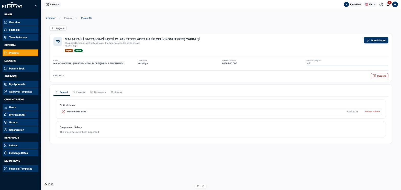Click the client name MALATYA ÇEVRE, ŞEHİRCİLİK
The image size is (401, 190).
(89, 63)
